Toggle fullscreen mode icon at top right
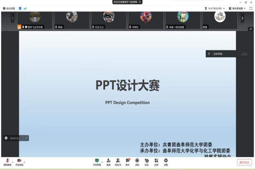 tap(251, 8)
